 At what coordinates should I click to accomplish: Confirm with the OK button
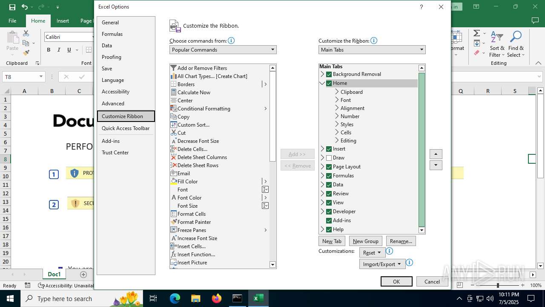tap(396, 281)
